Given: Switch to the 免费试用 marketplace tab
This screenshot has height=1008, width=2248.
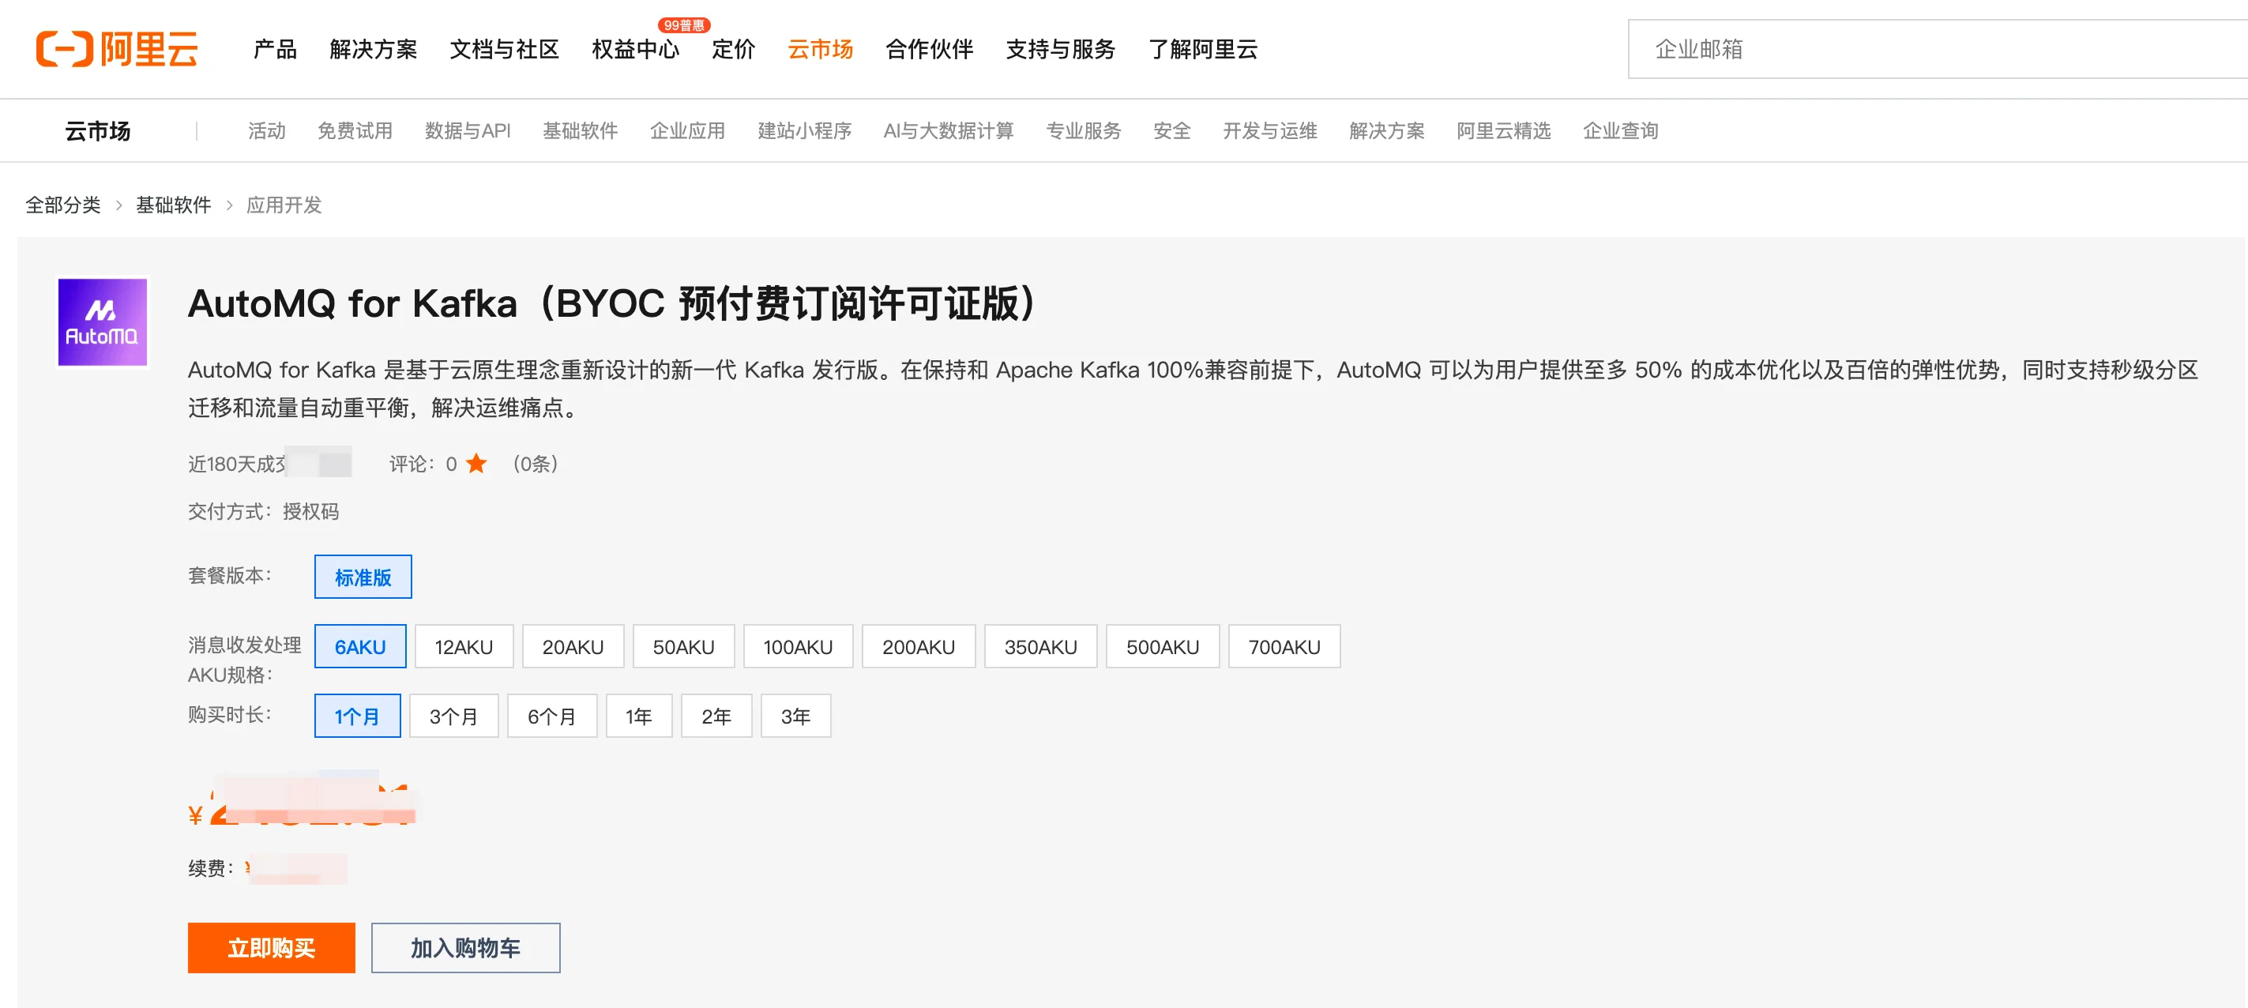Looking at the screenshot, I should [x=355, y=131].
